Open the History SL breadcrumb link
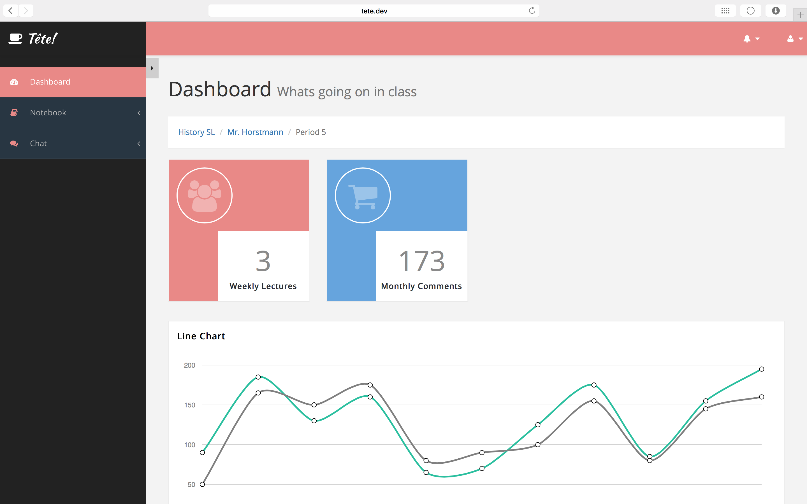The image size is (807, 504). coord(196,132)
